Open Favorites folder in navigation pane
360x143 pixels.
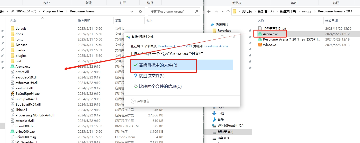tap(222, 30)
